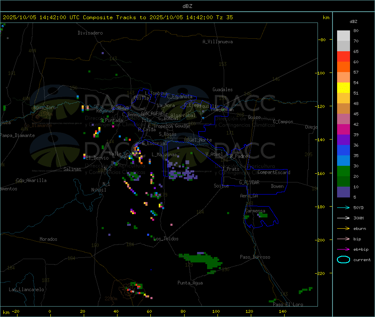Click the 'Atuel_Norte' map label

click(198, 140)
